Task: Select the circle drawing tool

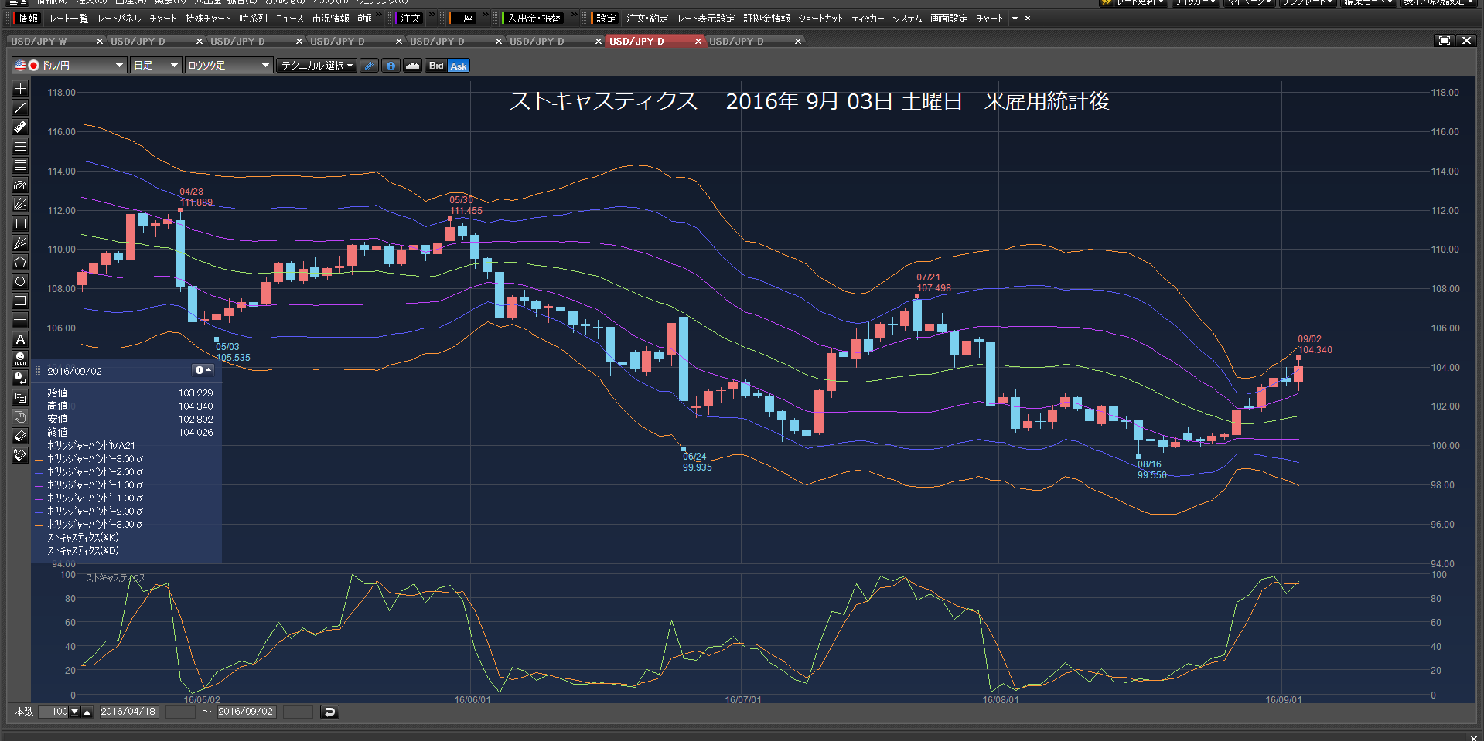Action: (20, 281)
